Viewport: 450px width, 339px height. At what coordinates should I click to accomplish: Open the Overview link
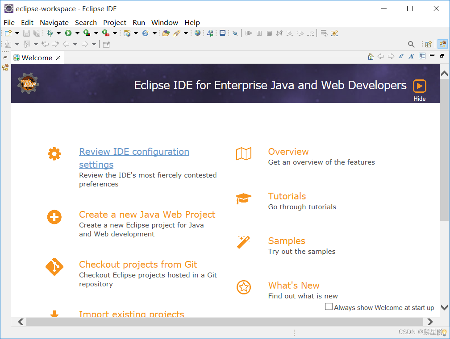click(288, 152)
